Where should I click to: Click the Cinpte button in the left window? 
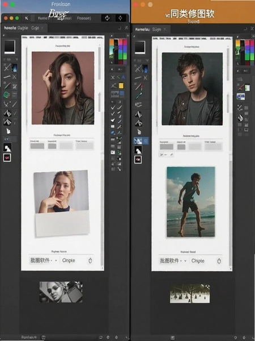(x=69, y=260)
